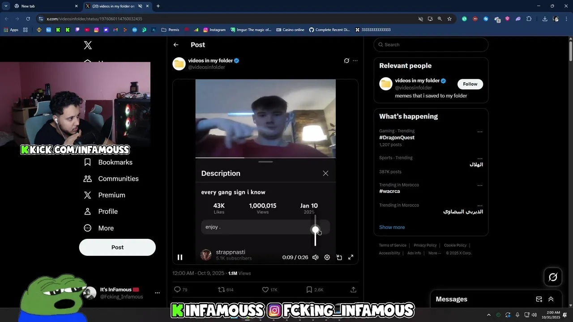The image size is (573, 322).
Task: Compose a new message in Messages bar
Action: (539, 299)
